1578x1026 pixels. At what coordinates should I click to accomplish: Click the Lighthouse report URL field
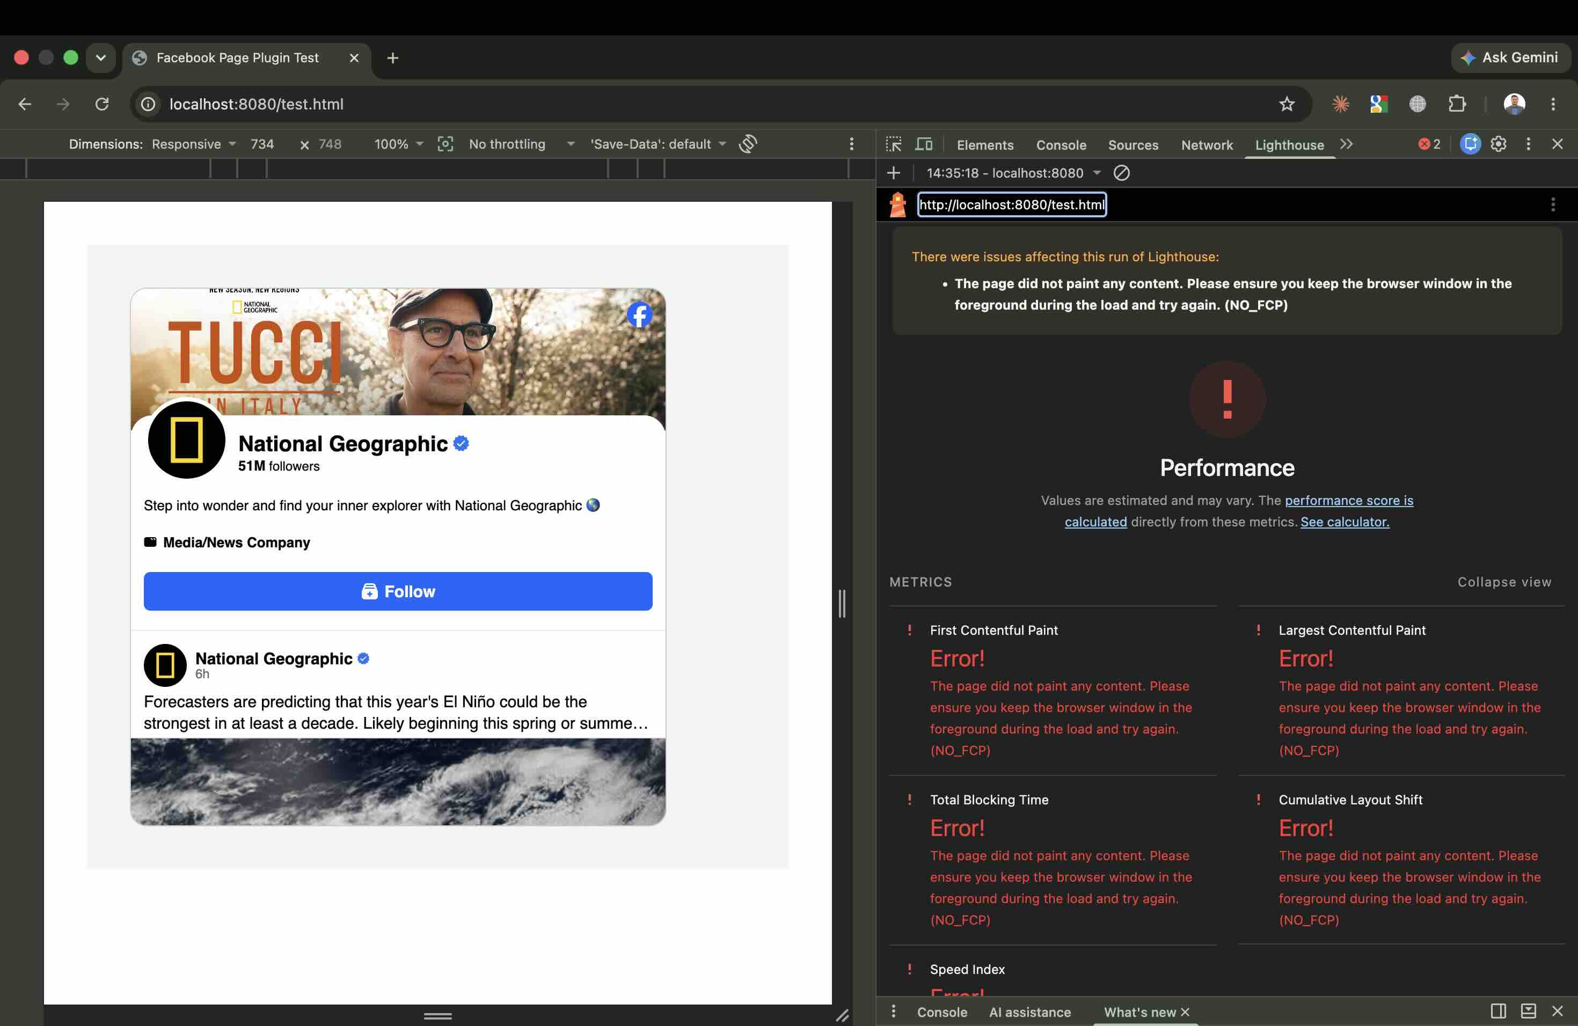(x=1012, y=205)
